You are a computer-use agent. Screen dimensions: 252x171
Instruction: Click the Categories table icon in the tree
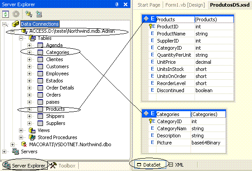[40, 52]
